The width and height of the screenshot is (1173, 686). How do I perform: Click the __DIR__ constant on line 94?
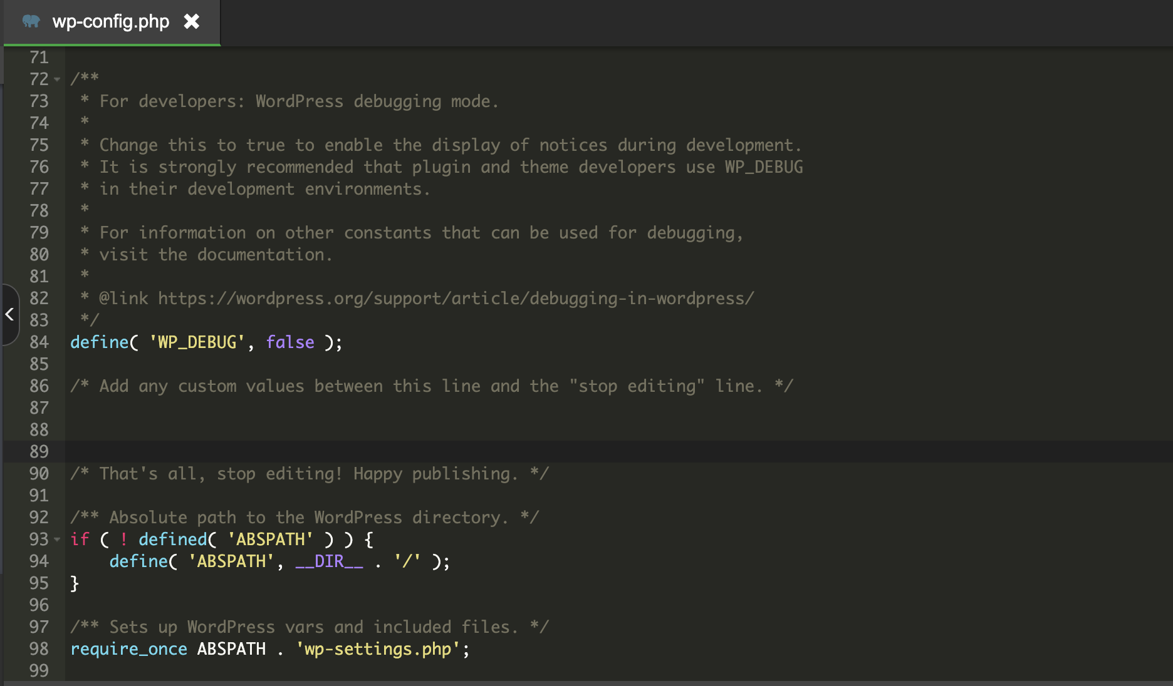pyautogui.click(x=329, y=561)
